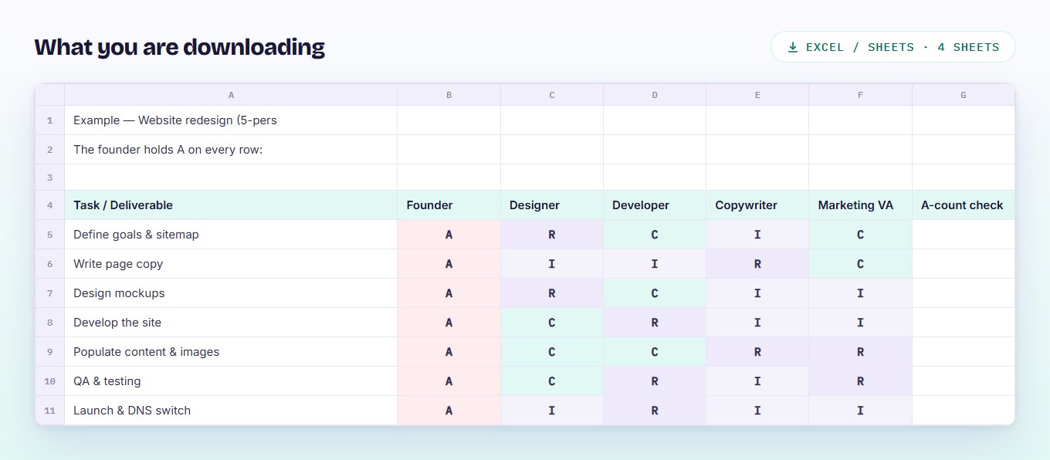Viewport: 1050px width, 460px height.
Task: Click the 'QA & testing' cell
Action: [231, 381]
